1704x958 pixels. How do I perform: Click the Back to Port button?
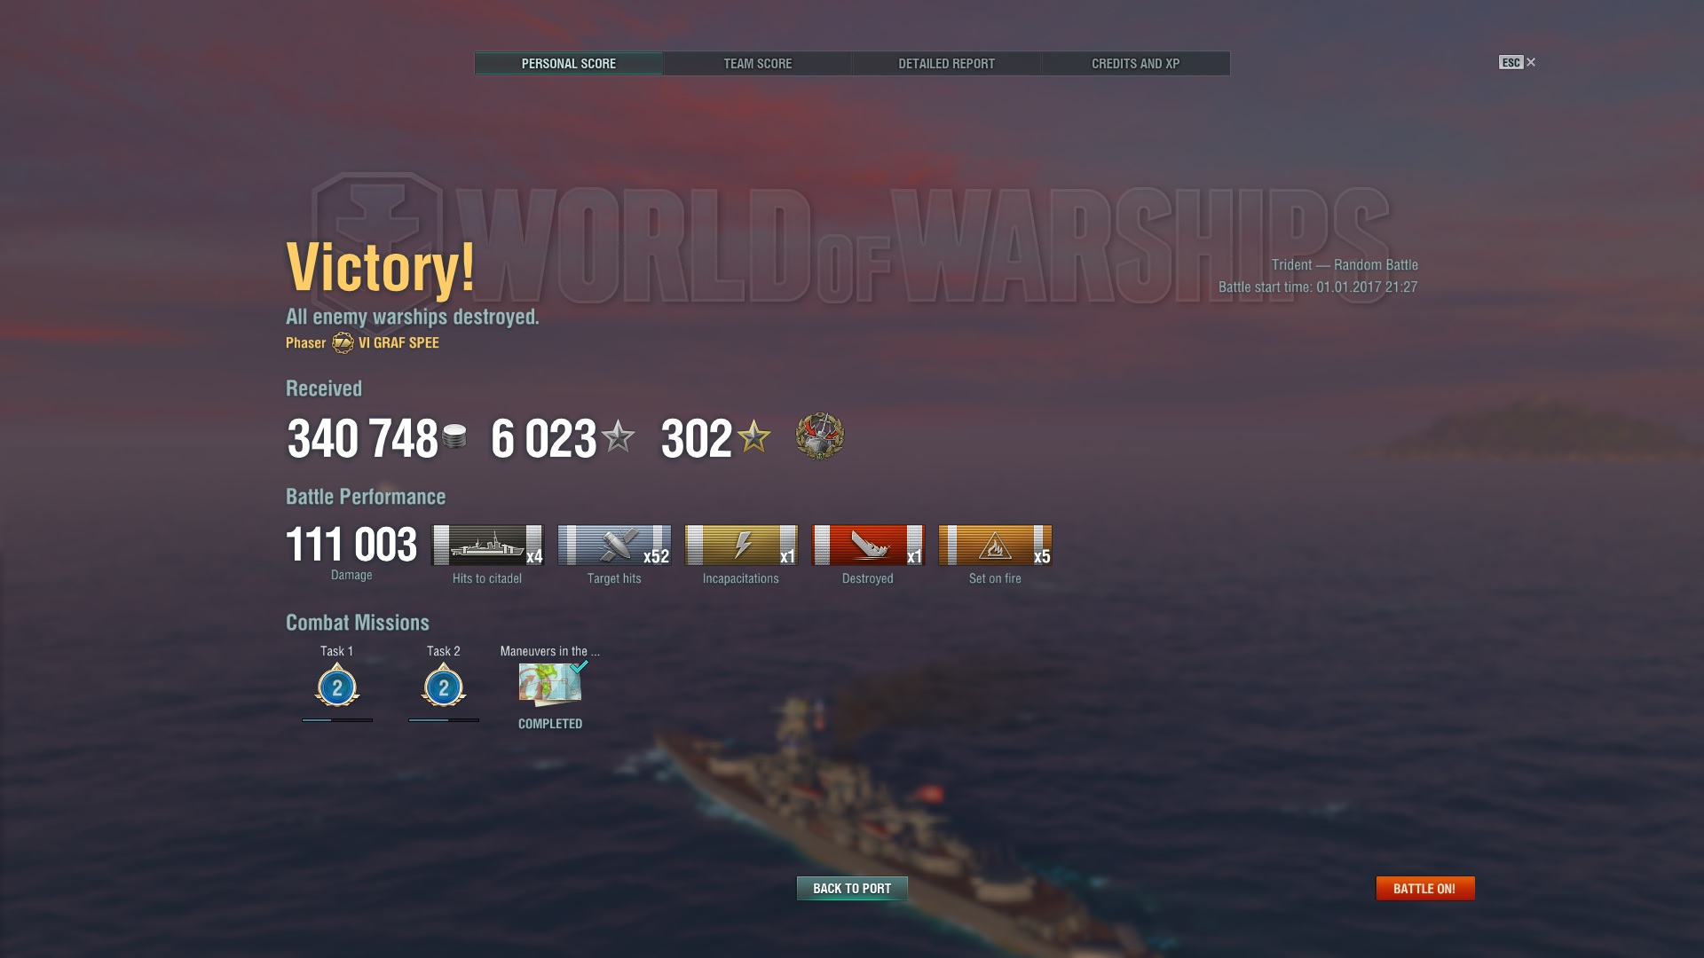coord(852,888)
